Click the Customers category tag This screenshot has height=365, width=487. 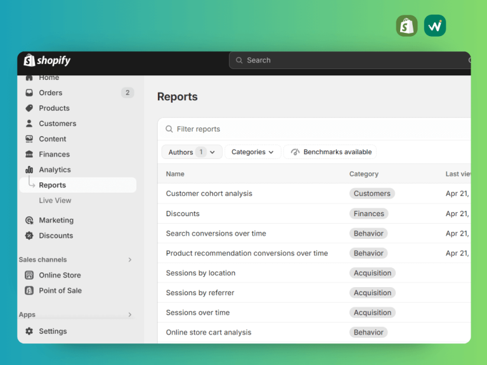click(372, 193)
